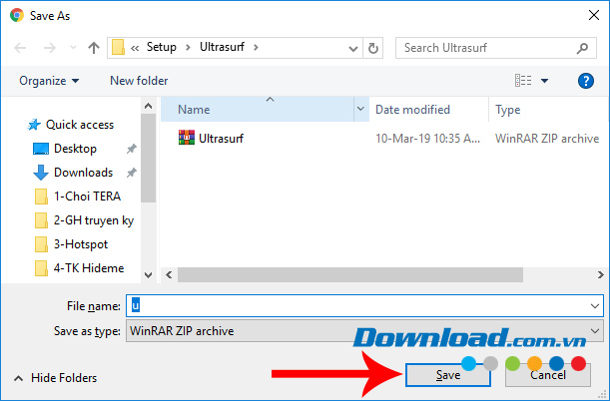
Task: Collapse the pane with Hide Folders
Action: (x=55, y=378)
